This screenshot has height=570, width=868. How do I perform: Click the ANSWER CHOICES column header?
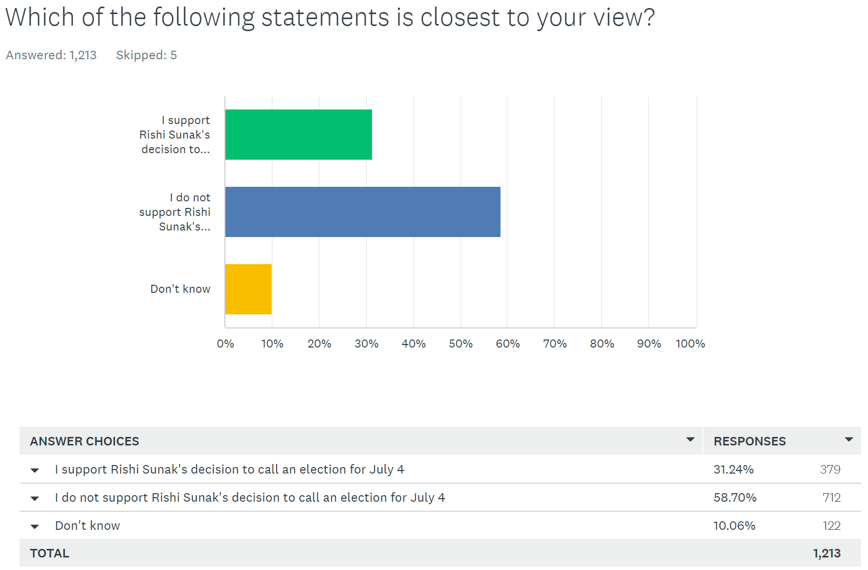pos(84,441)
